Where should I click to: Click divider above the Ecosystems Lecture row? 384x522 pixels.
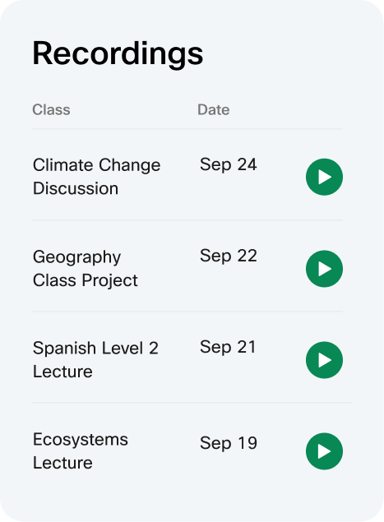pos(192,403)
